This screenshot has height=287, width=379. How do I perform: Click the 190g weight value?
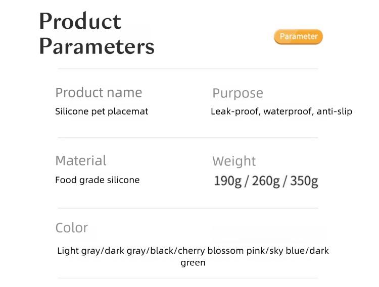tap(228, 181)
